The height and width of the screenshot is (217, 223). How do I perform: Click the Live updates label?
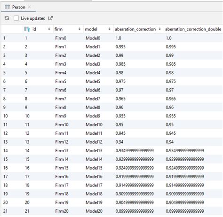[33, 18]
